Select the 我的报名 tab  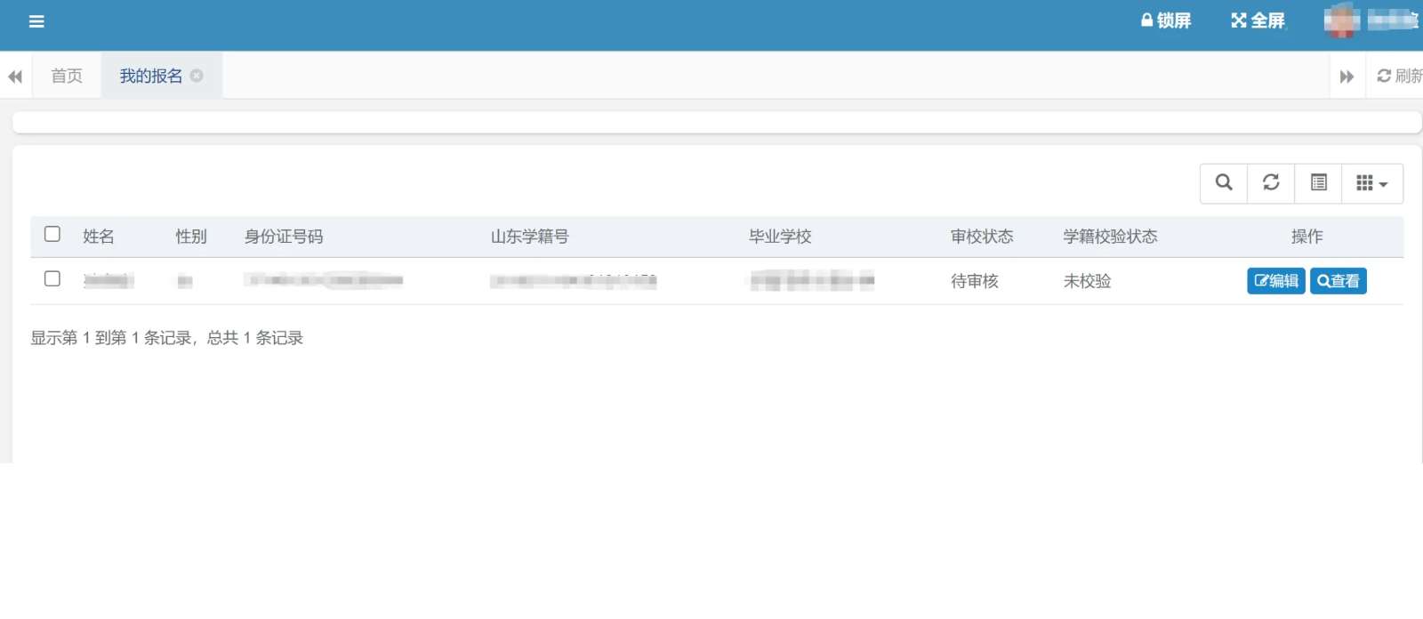(x=151, y=76)
